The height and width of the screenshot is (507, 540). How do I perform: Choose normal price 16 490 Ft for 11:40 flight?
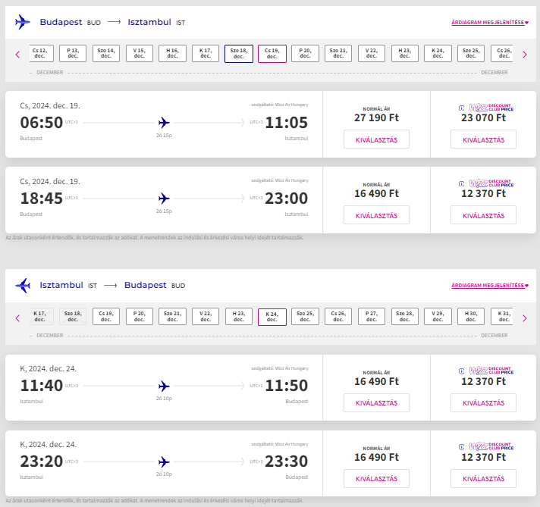[x=376, y=402]
